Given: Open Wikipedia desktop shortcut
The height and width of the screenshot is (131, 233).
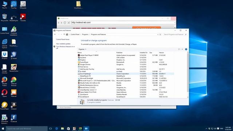Looking at the screenshot, I should click(x=23, y=5).
